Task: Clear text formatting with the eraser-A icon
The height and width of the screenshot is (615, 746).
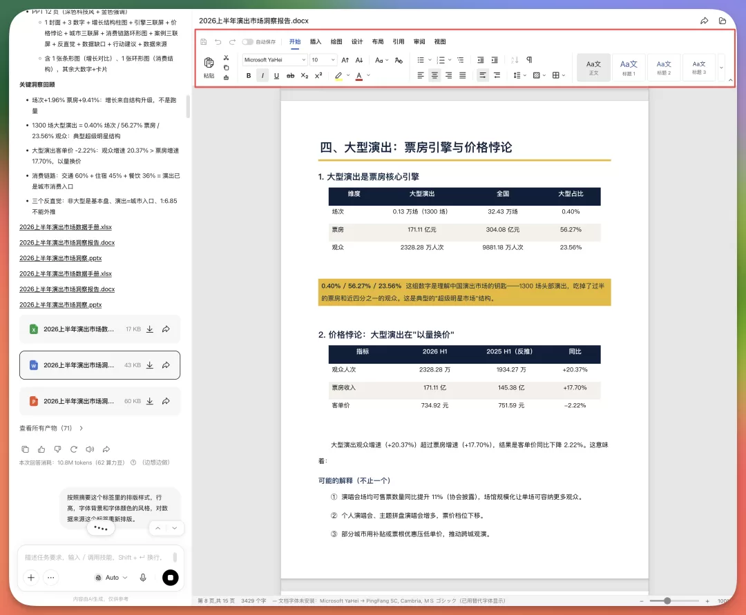Action: tap(399, 60)
